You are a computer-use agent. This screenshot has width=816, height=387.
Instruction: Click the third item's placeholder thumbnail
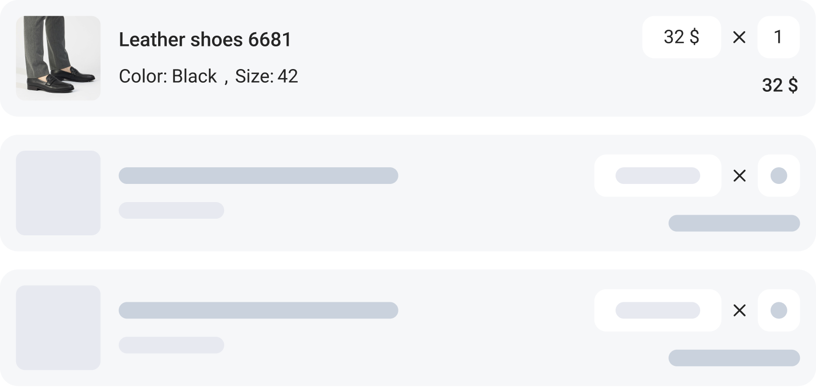pos(58,328)
